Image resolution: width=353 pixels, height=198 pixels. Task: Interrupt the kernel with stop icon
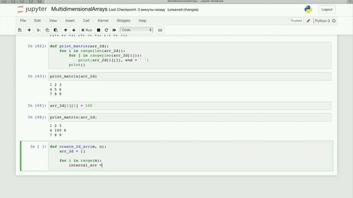98,30
